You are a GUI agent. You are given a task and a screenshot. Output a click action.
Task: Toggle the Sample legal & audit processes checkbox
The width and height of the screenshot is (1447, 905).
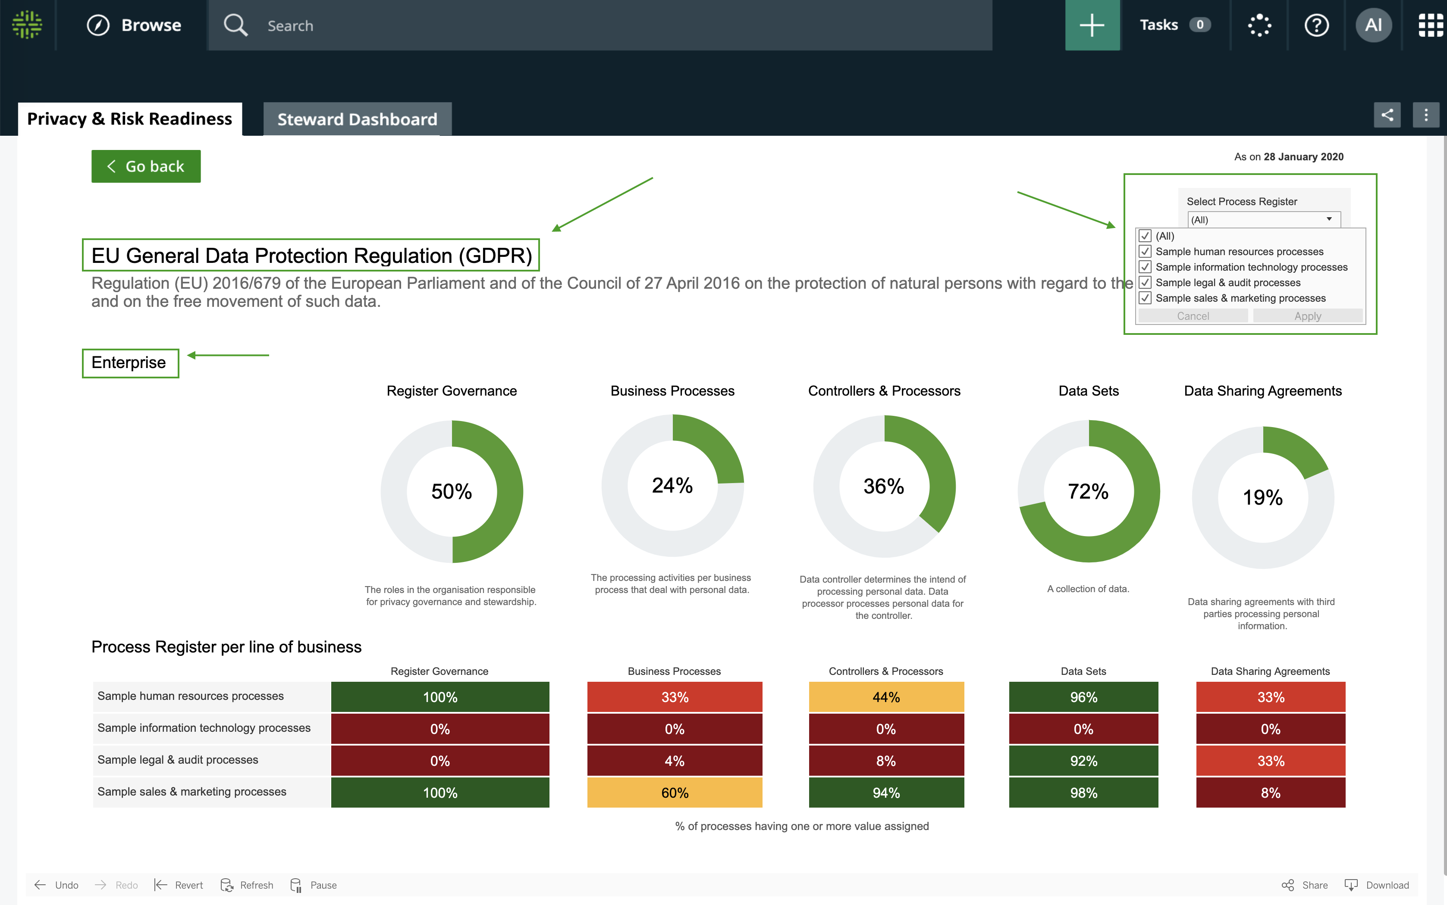(x=1145, y=283)
